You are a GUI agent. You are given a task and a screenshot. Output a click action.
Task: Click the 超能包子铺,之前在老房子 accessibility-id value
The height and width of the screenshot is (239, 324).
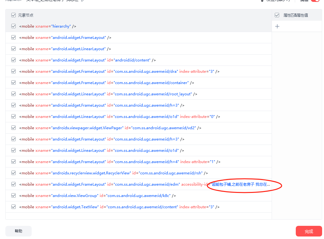click(x=241, y=184)
